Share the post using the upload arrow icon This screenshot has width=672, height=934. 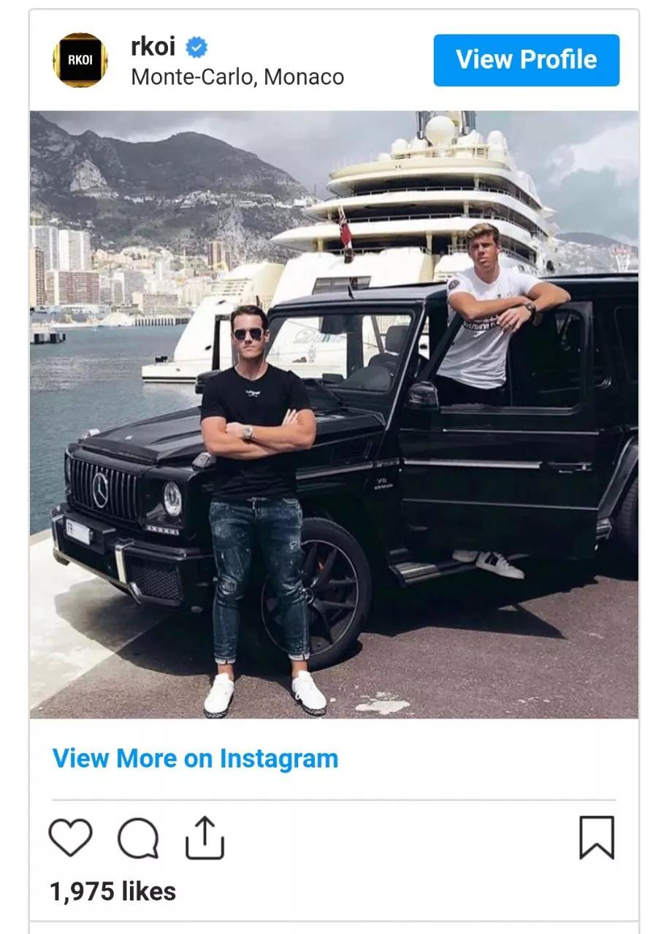coord(205,838)
